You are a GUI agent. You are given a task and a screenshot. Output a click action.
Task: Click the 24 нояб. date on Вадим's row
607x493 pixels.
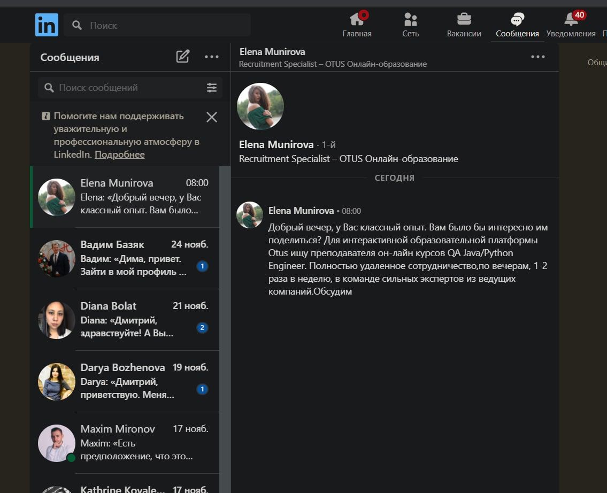[190, 244]
